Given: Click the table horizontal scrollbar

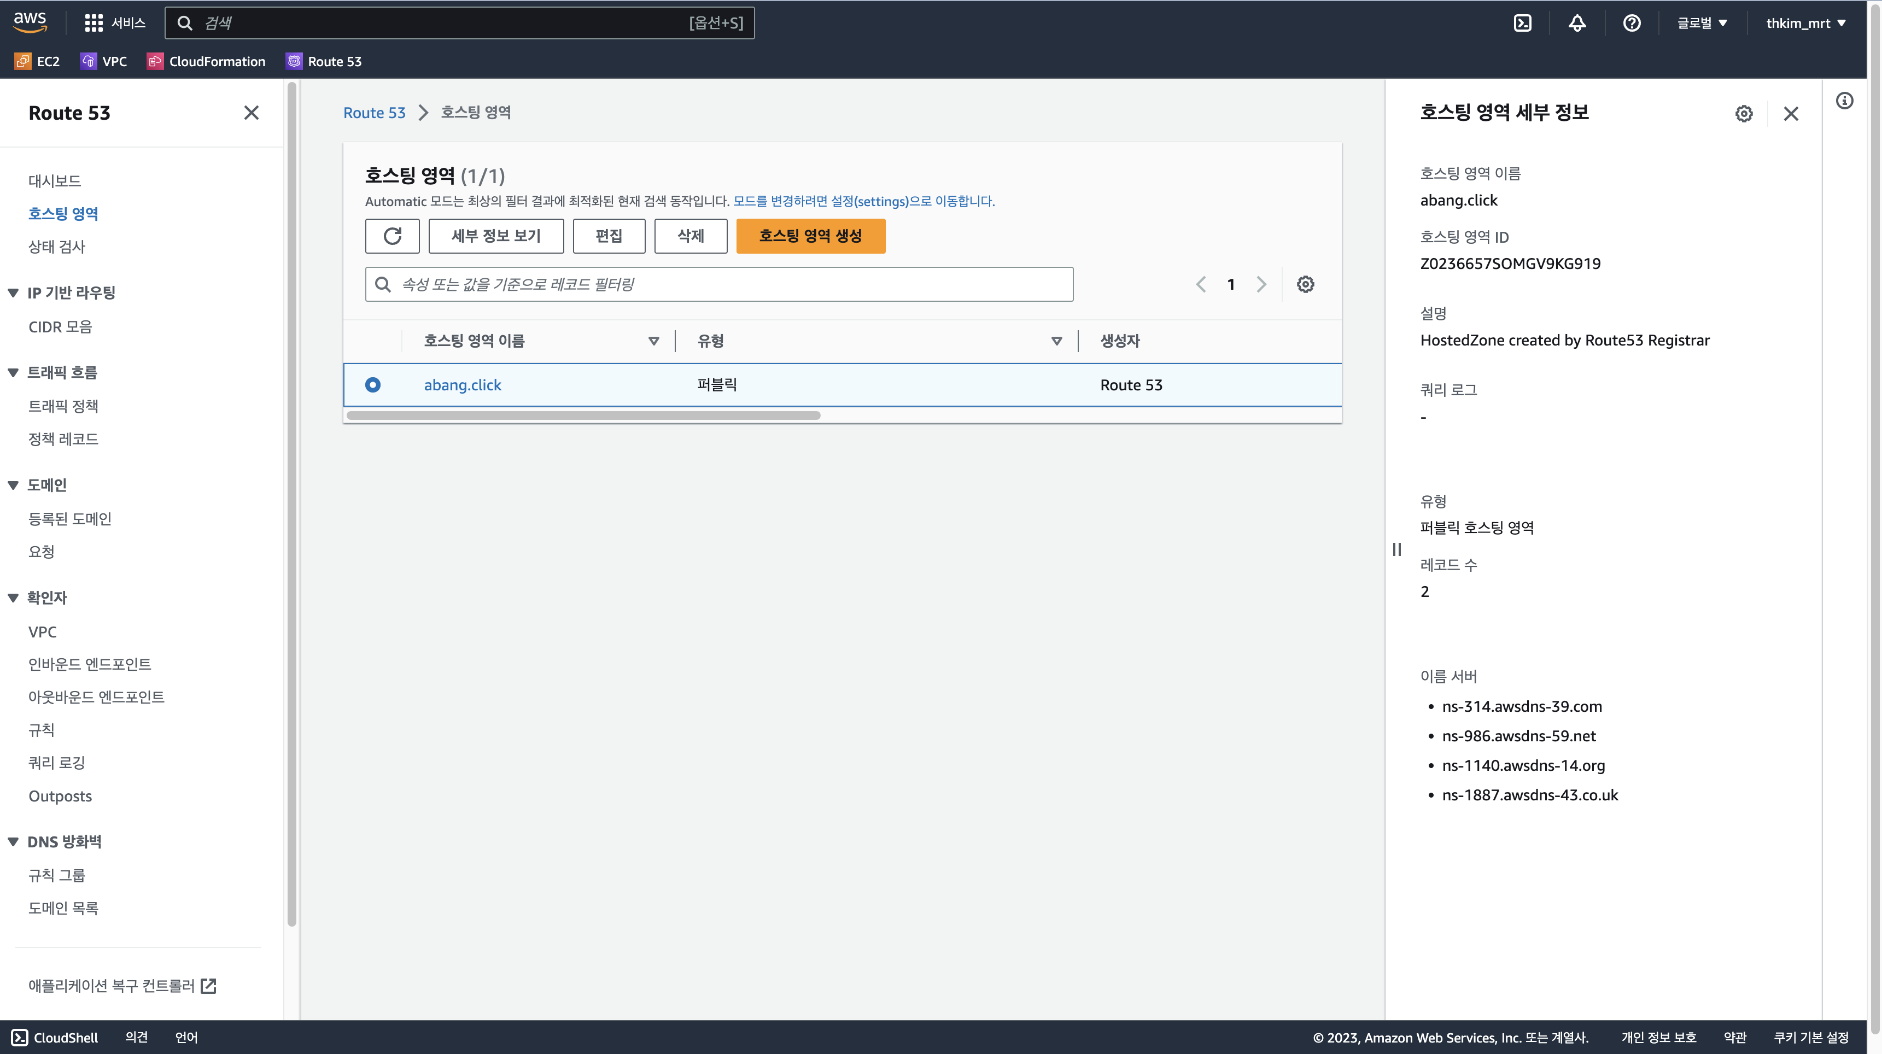Looking at the screenshot, I should pos(583,415).
